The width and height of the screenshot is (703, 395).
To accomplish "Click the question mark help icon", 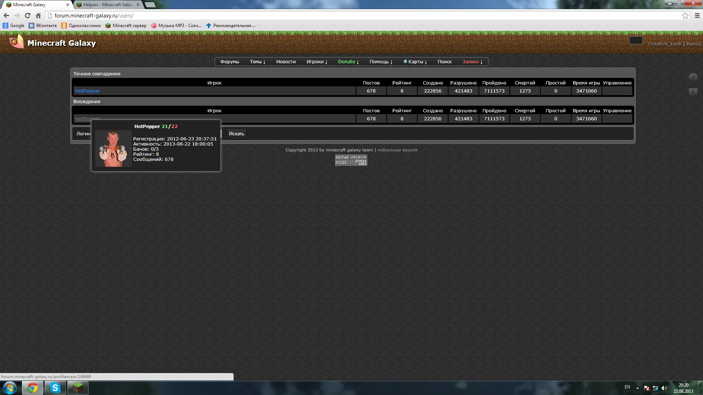I will 693,77.
